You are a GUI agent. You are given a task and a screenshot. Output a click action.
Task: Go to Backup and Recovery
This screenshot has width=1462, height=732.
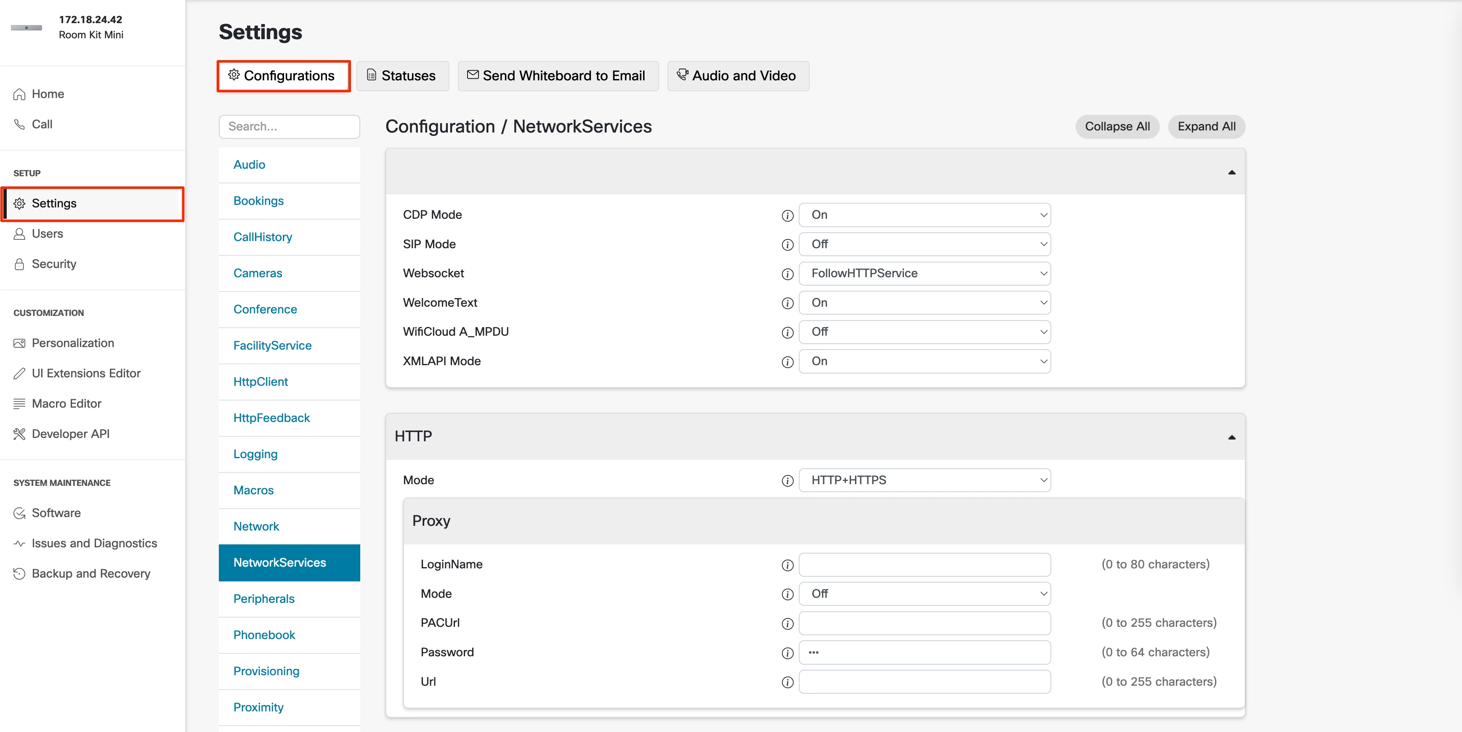coord(91,573)
